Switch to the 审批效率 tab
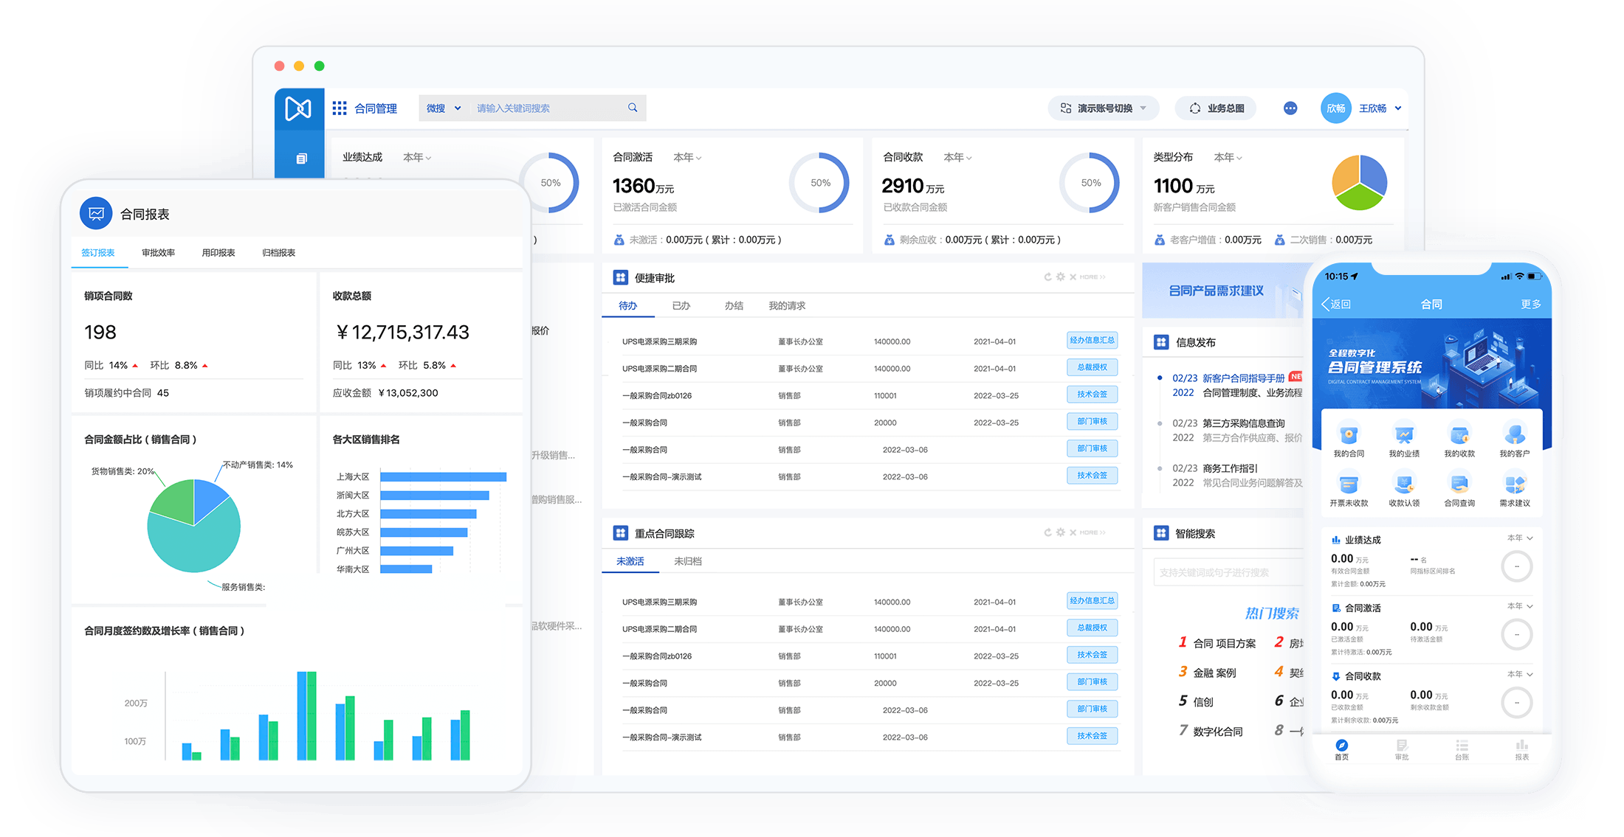This screenshot has width=1624, height=837. [158, 253]
